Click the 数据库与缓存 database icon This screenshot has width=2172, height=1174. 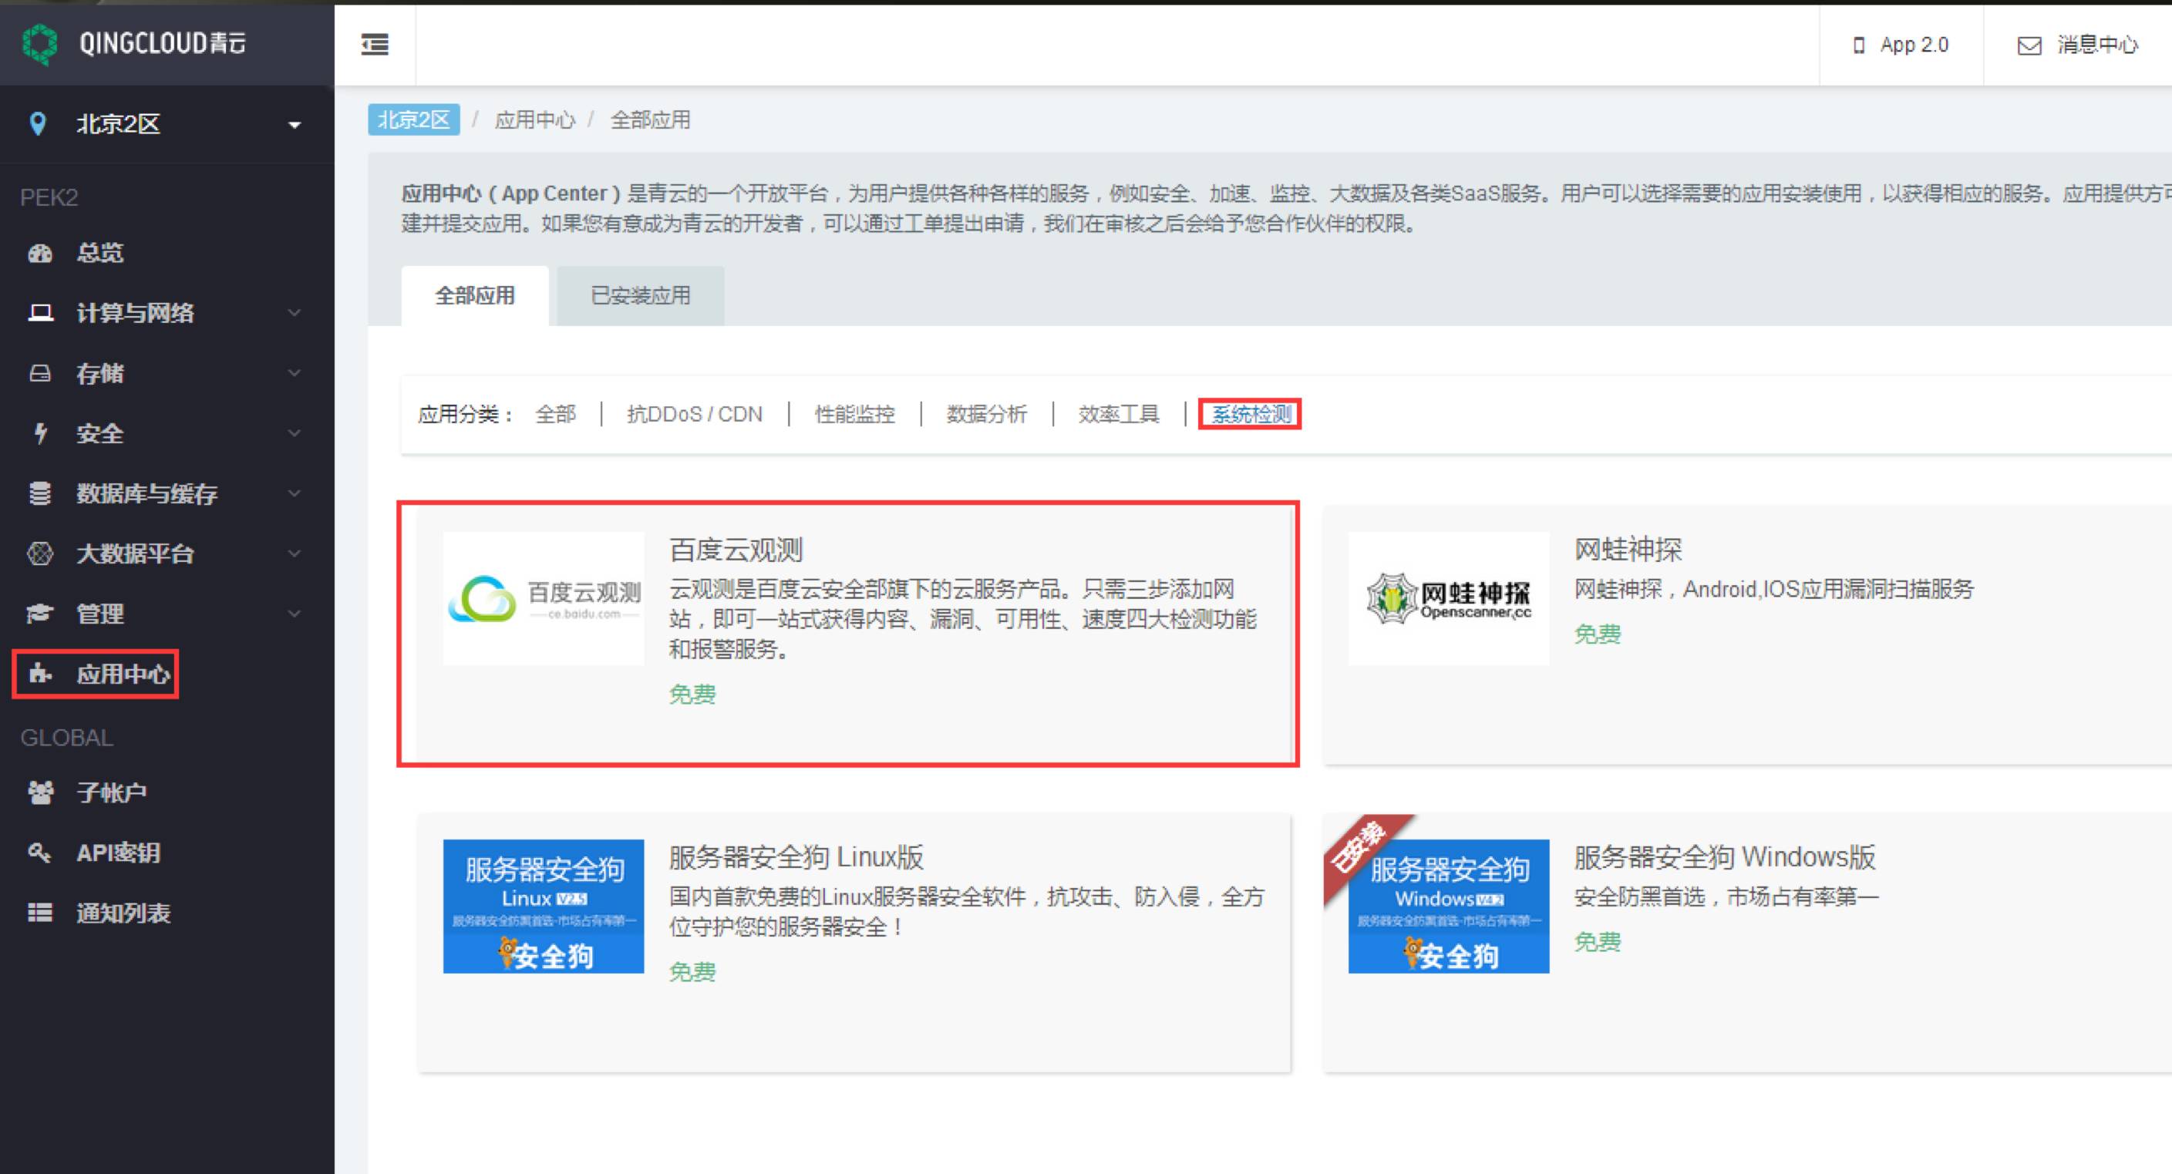(x=39, y=493)
